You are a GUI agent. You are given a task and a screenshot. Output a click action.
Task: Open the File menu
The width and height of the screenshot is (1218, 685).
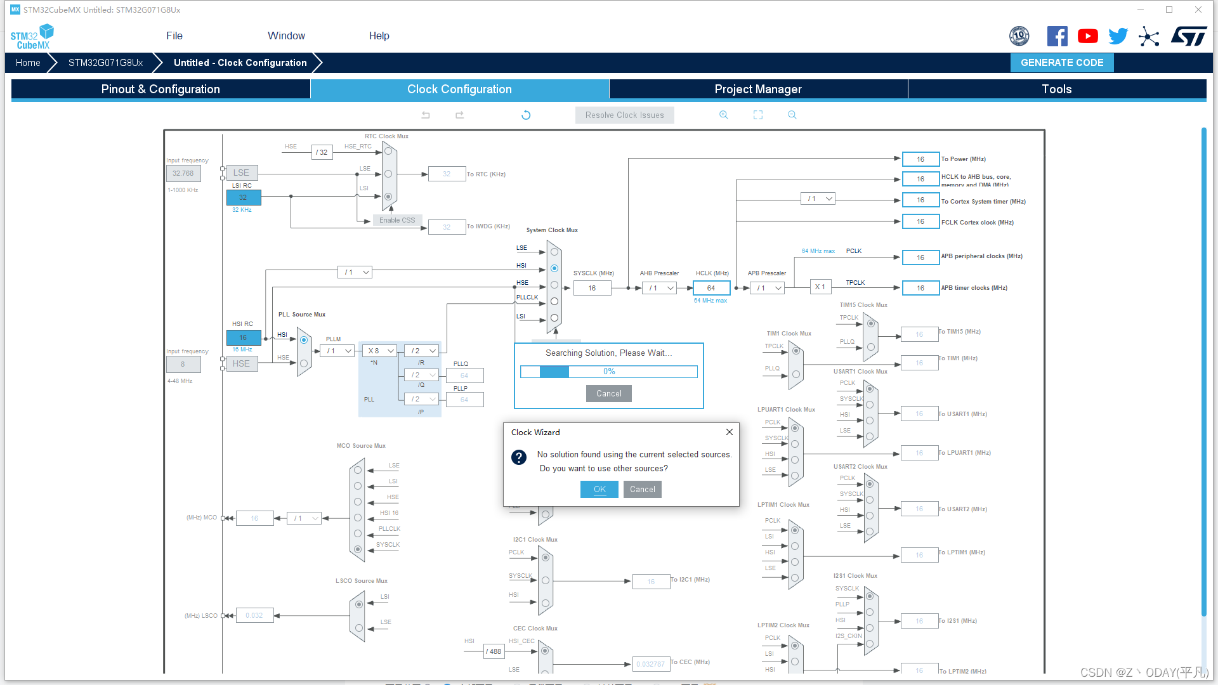click(174, 36)
